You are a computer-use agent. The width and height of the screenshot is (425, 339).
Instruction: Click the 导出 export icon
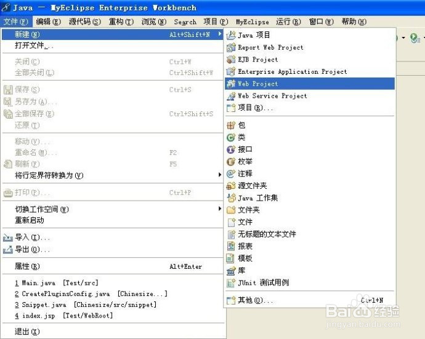coord(8,249)
